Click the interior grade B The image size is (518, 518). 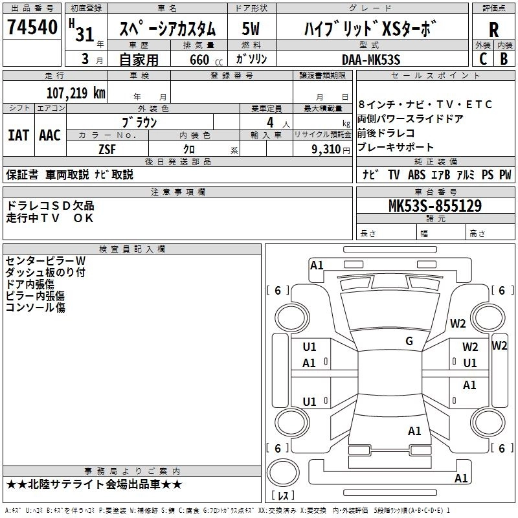504,59
